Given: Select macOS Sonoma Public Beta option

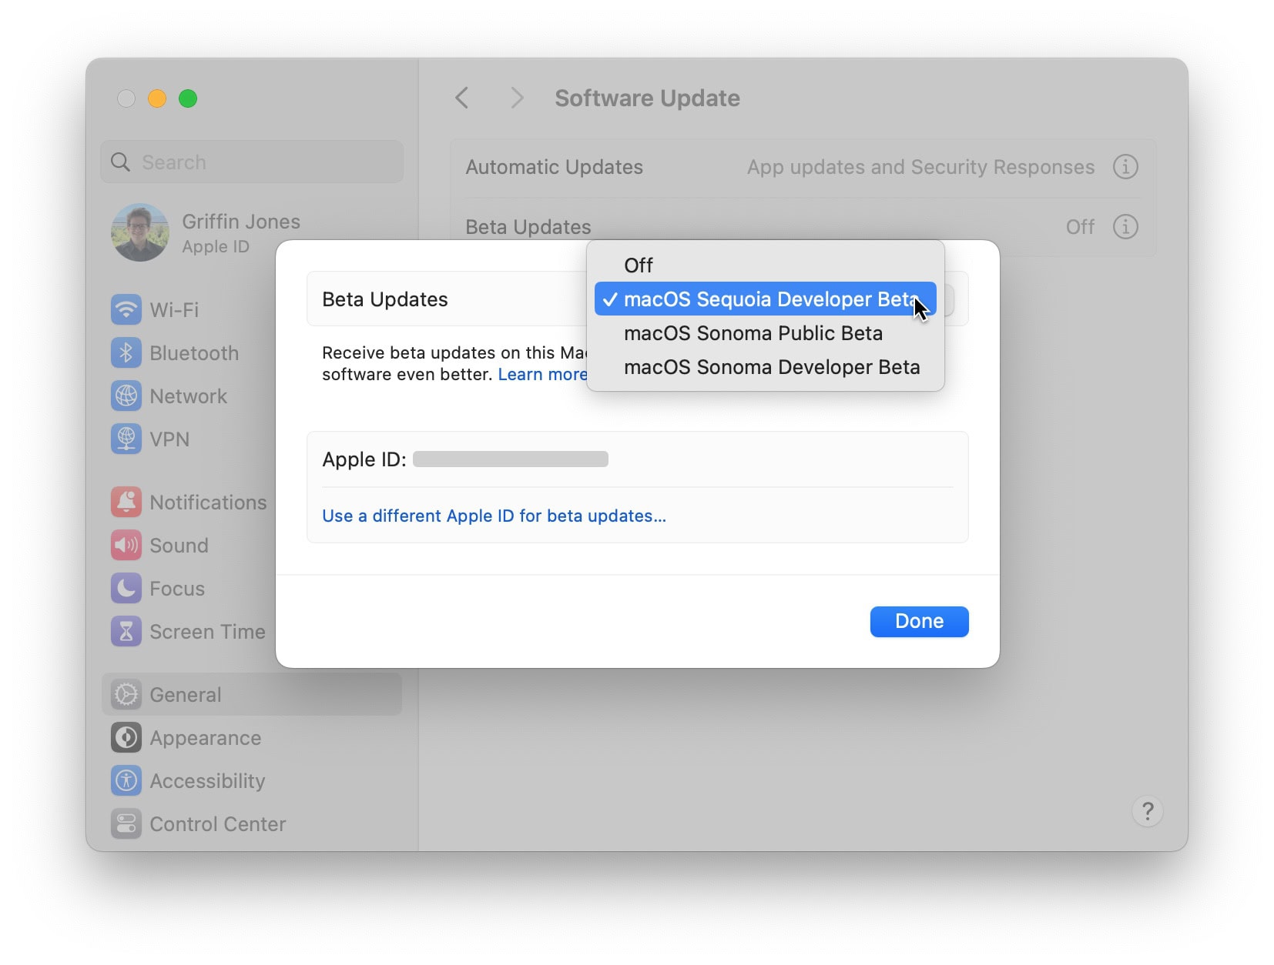Looking at the screenshot, I should pos(753,333).
